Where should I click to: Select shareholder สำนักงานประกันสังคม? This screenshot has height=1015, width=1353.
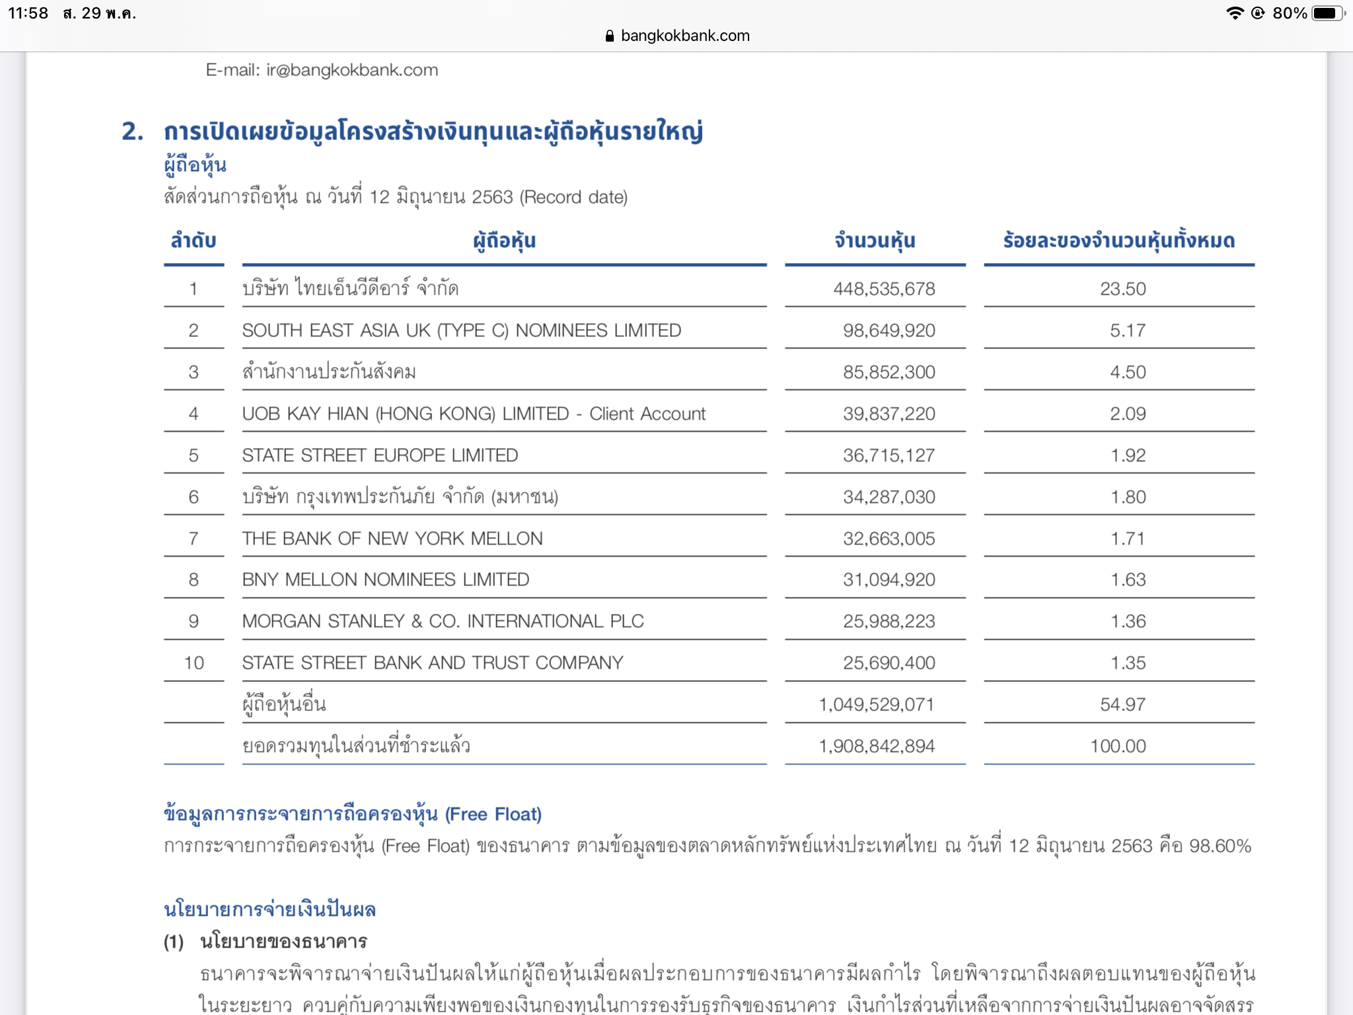(329, 372)
